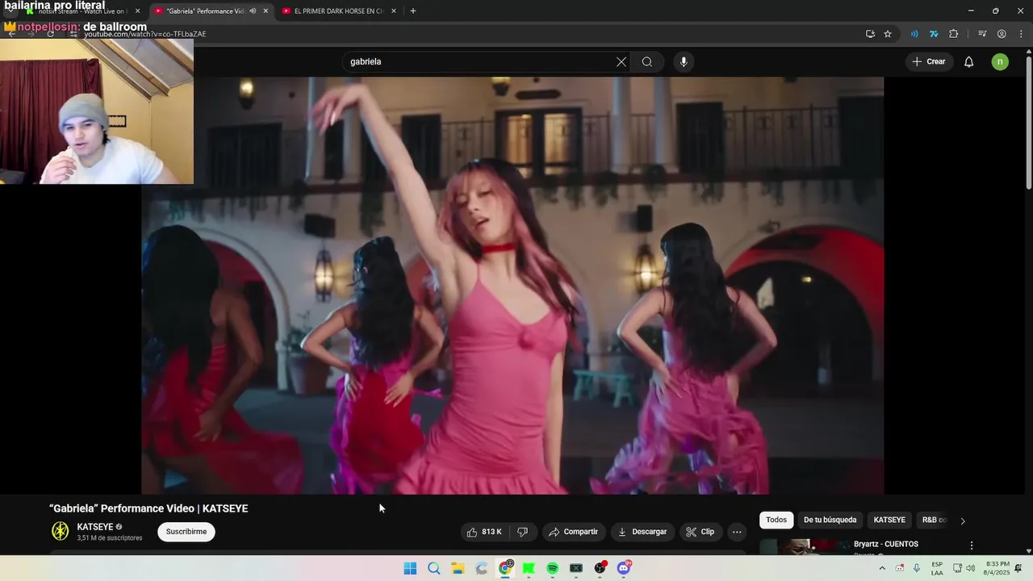Viewport: 1033px width, 581px height.
Task: Open the Bryartz - CUENTOS video thumbnail
Action: [x=804, y=547]
